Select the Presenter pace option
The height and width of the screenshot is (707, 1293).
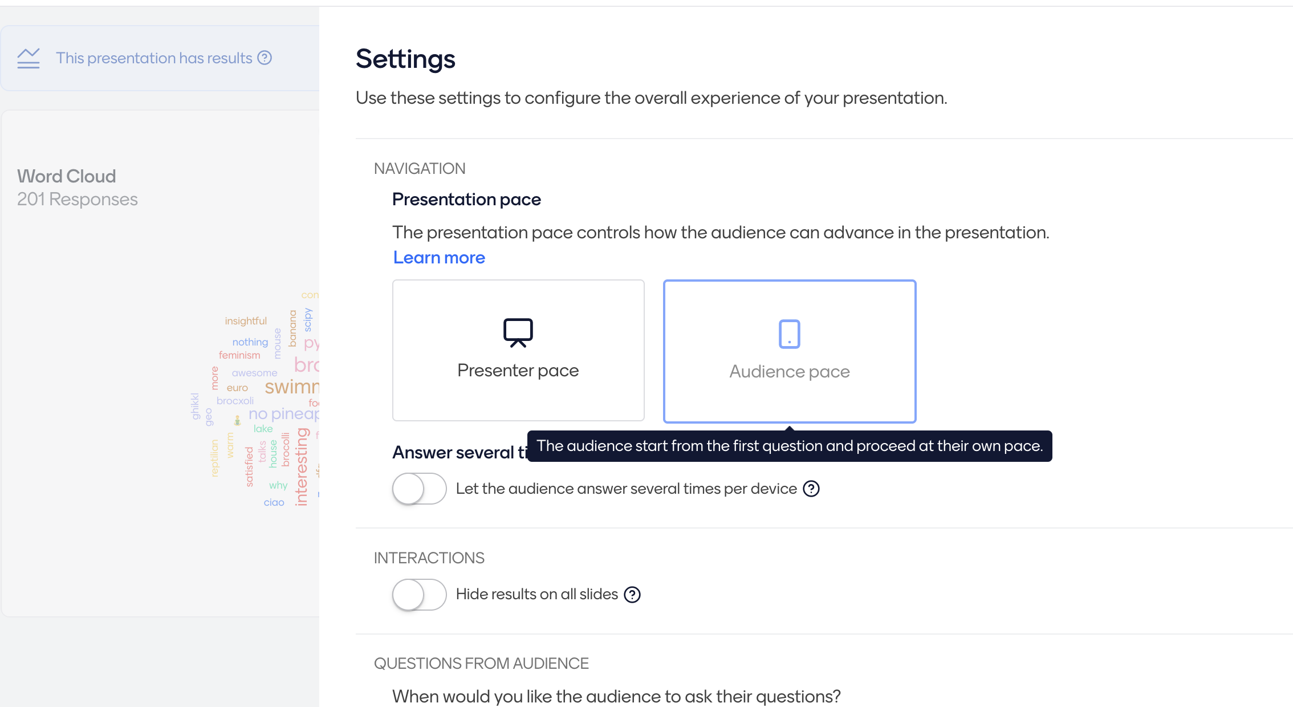(518, 350)
